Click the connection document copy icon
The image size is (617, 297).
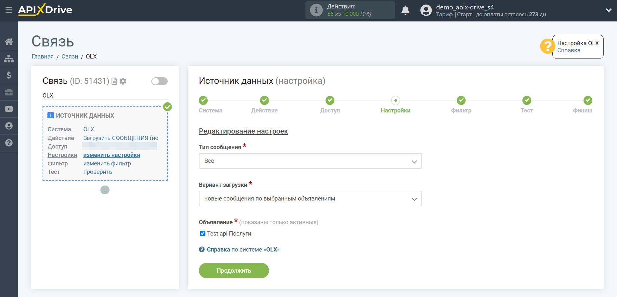coord(114,81)
